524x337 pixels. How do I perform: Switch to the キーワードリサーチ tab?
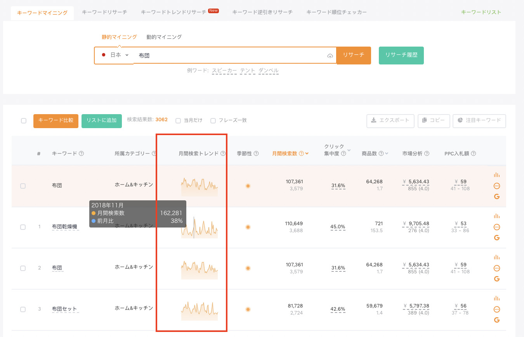click(104, 12)
